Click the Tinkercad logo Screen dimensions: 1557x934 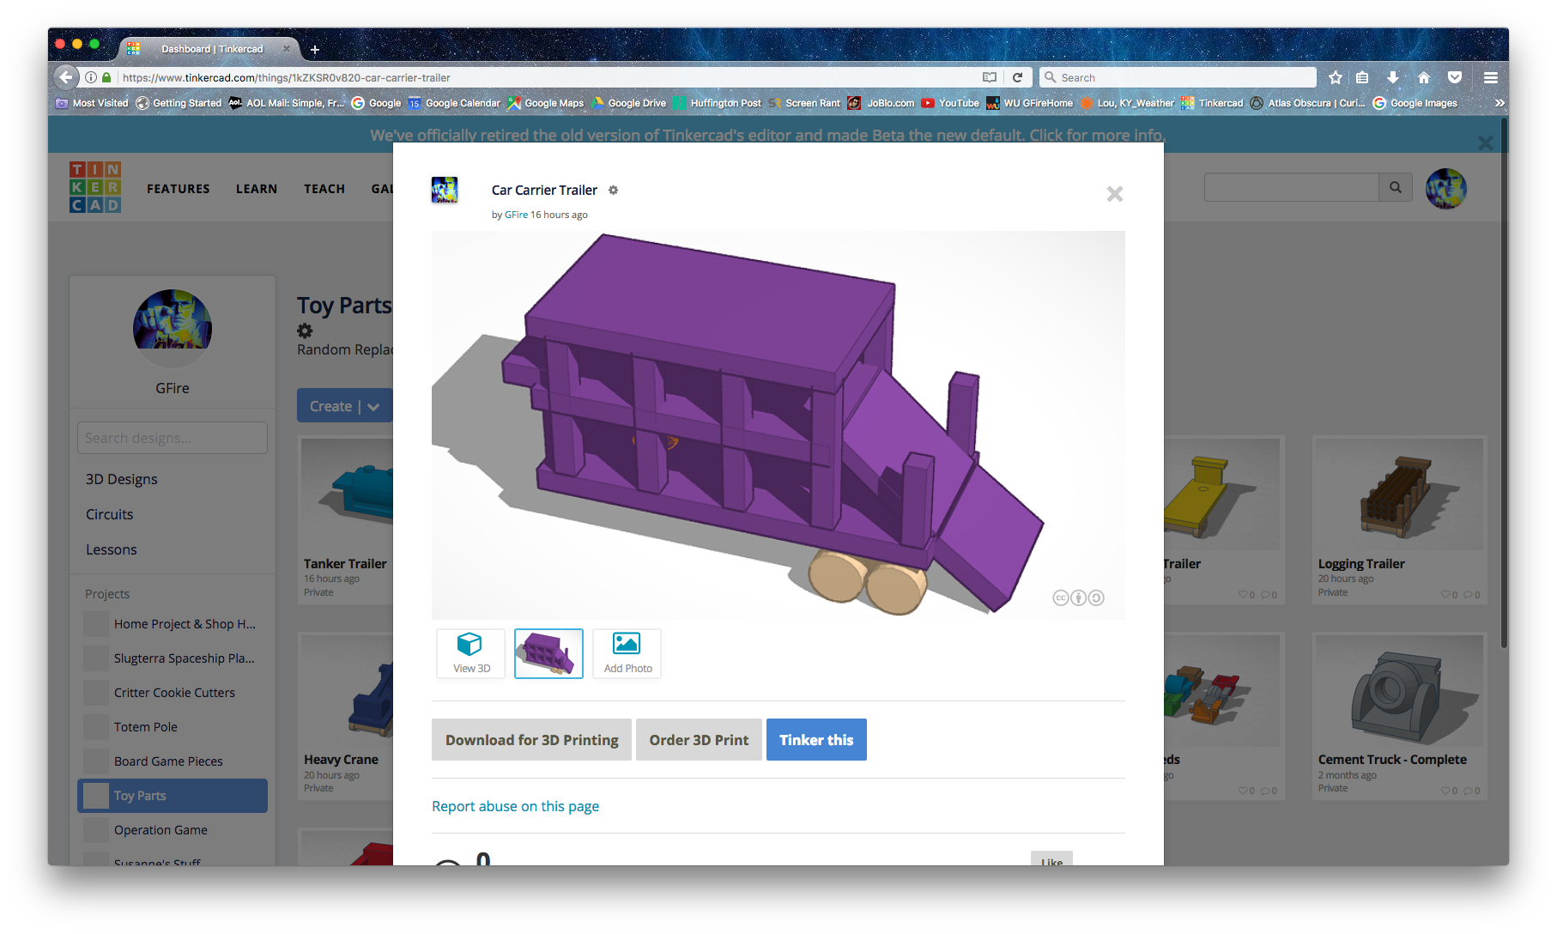click(x=95, y=187)
